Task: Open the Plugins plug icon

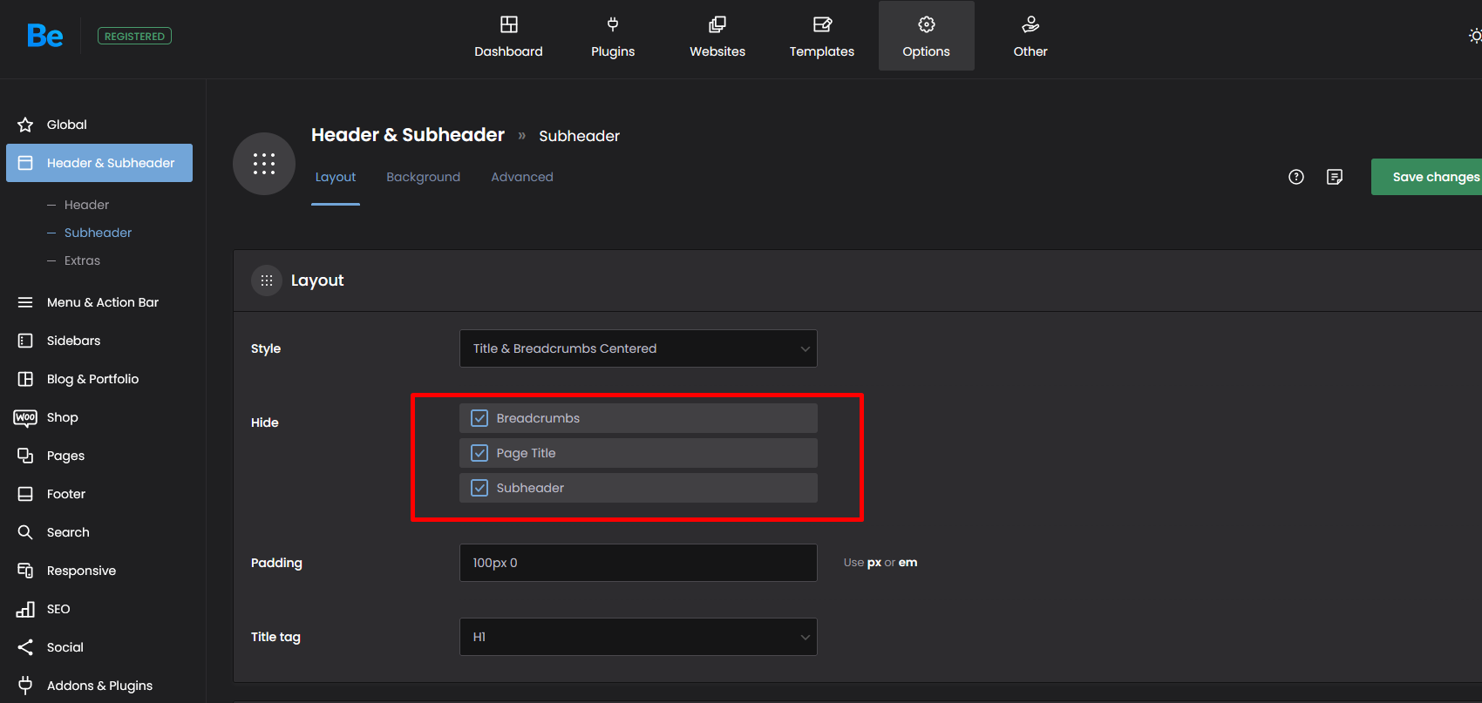Action: 613,24
